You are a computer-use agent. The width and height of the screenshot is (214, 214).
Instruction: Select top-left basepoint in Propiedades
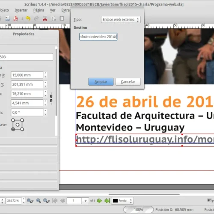tap(13, 120)
